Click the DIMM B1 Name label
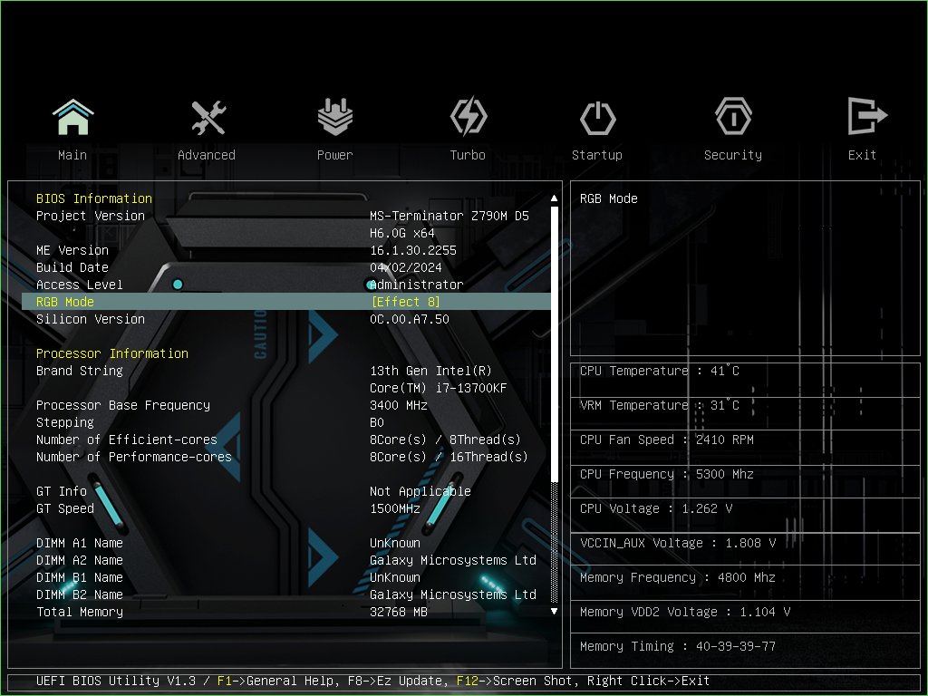928x696 pixels. [x=80, y=577]
